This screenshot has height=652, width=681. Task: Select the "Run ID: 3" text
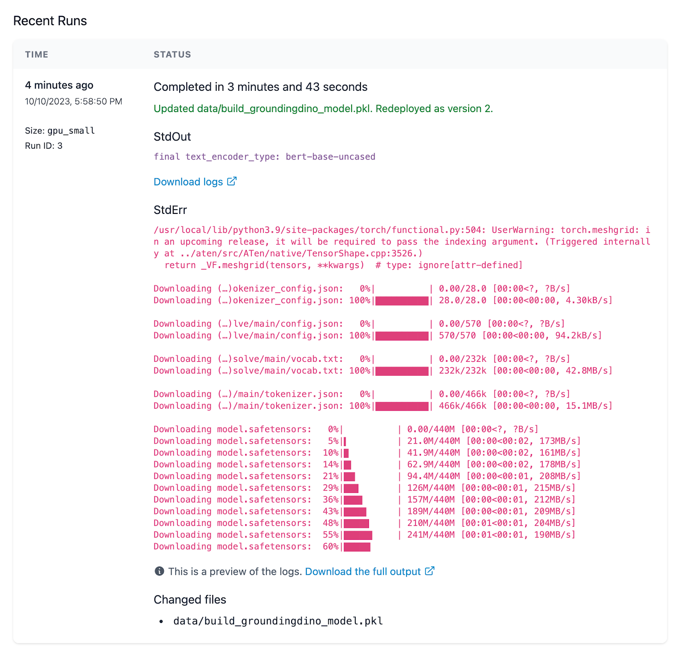point(44,146)
